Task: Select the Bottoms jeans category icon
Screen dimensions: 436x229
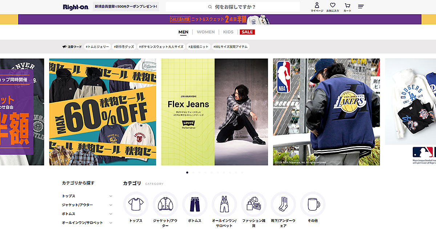Action: [195, 204]
